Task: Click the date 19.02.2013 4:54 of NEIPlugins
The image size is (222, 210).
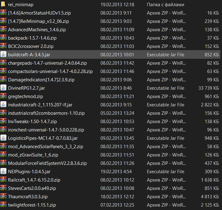Action: click(116, 172)
